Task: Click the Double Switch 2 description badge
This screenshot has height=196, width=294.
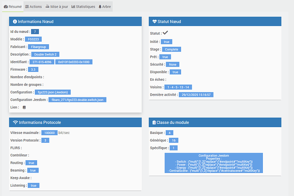Action: click(45, 54)
